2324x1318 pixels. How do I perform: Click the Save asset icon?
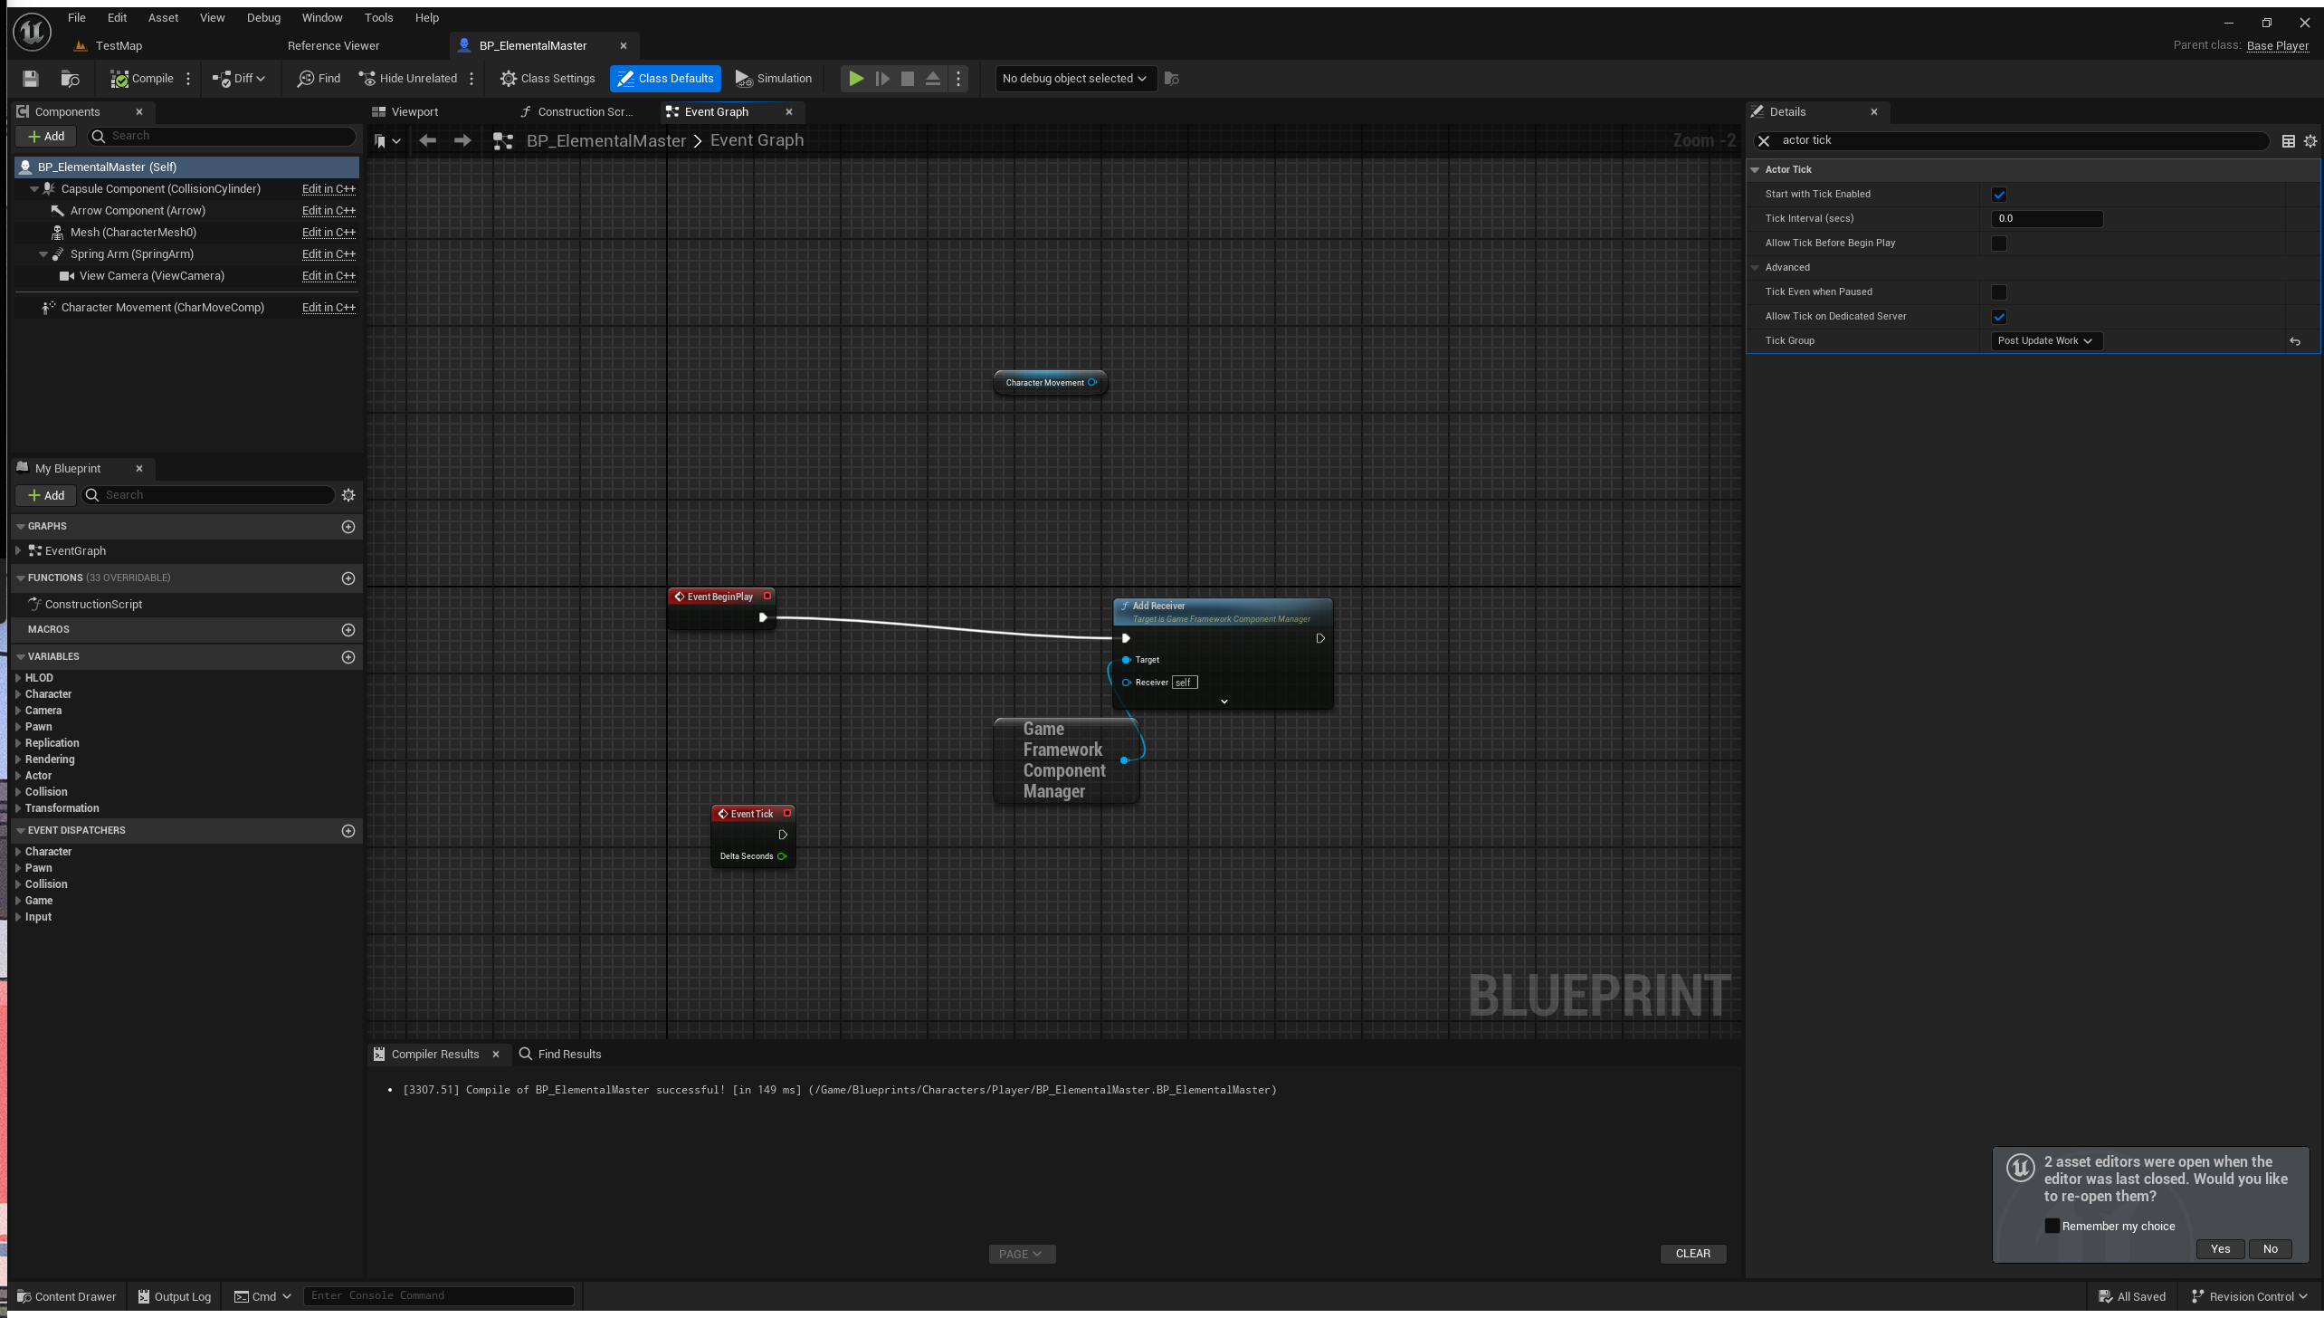pos(31,79)
